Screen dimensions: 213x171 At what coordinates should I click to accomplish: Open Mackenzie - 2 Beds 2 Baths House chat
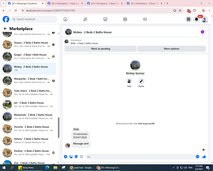click(29, 117)
